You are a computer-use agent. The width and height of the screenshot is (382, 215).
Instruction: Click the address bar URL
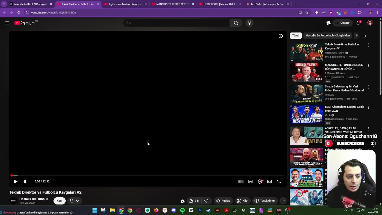(x=54, y=13)
